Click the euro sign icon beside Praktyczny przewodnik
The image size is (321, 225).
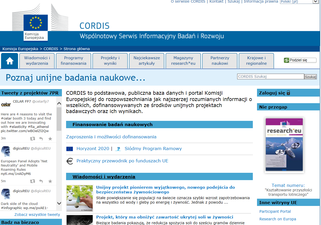[70, 161]
